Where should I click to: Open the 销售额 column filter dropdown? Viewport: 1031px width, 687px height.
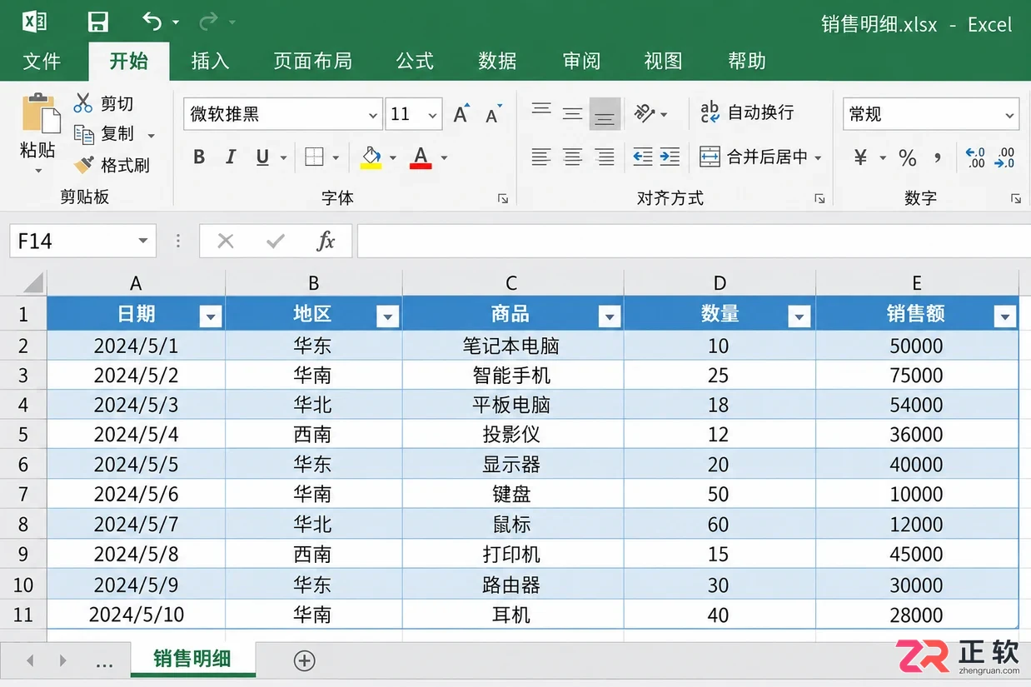pyautogui.click(x=1005, y=316)
